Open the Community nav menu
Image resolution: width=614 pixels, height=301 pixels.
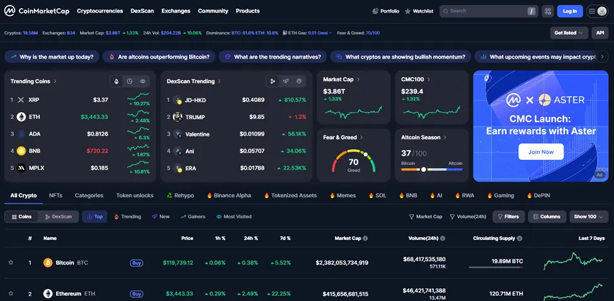213,11
